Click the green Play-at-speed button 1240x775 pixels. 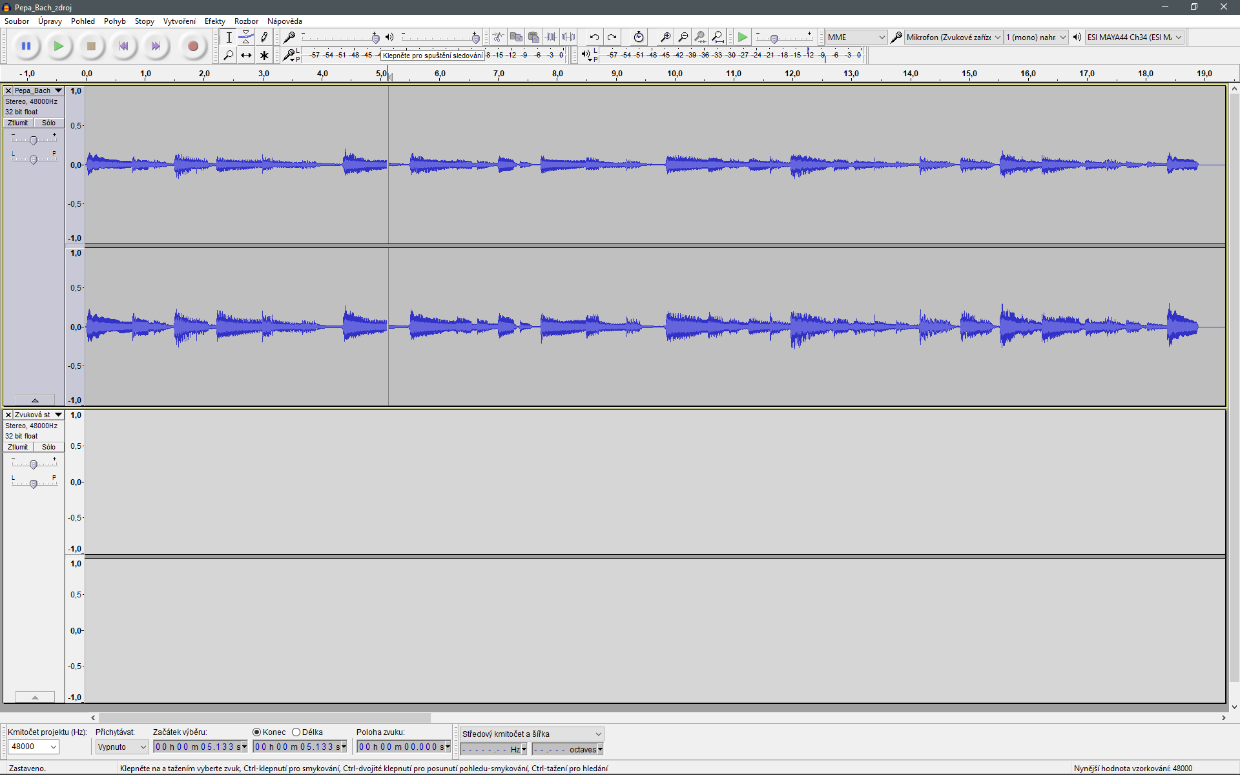(x=743, y=37)
